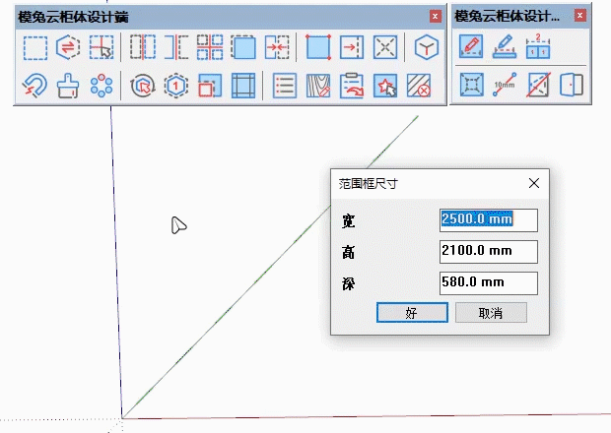Click the hexagon swap arrows icon

pos(68,47)
